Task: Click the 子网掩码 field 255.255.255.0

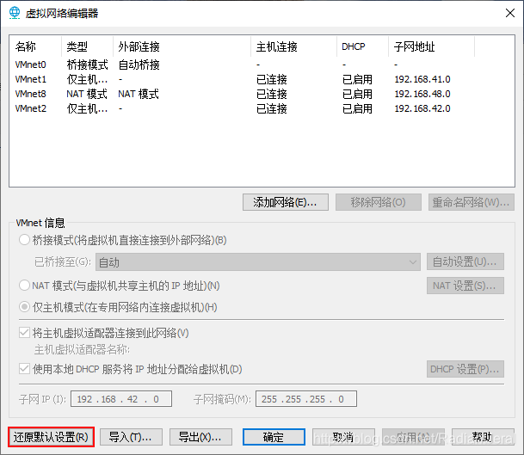Action: click(x=306, y=399)
